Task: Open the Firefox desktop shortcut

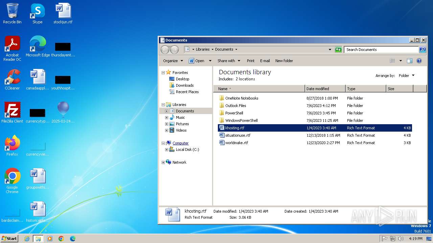Action: click(12, 146)
